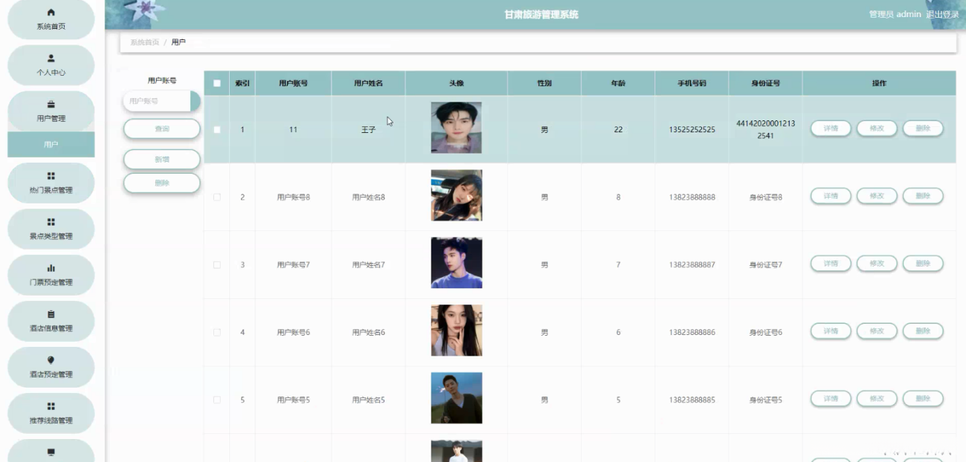Open avatar photo of 用户姓名7
Viewport: 966px width, 462px height.
click(456, 263)
